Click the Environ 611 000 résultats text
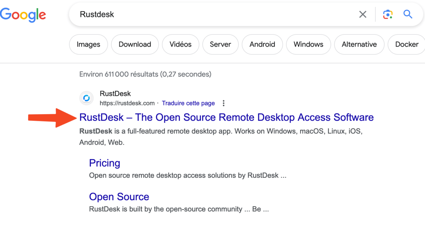 coord(145,74)
